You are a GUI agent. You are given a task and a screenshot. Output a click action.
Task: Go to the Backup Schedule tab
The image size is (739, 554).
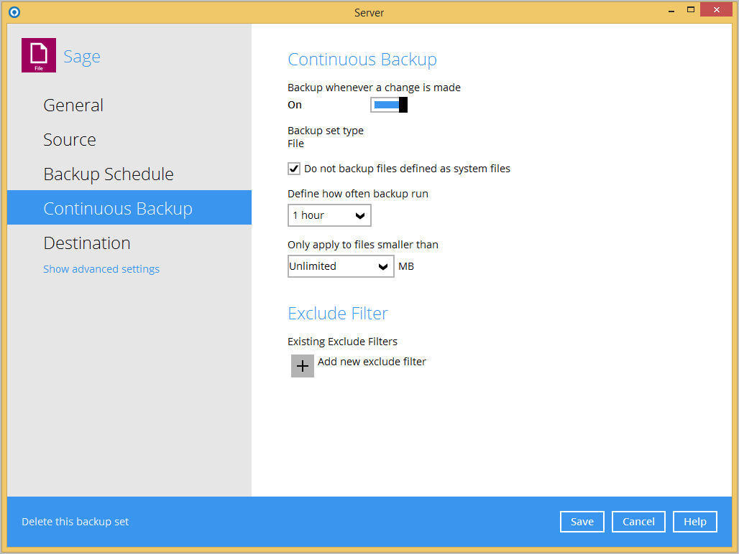tap(109, 174)
